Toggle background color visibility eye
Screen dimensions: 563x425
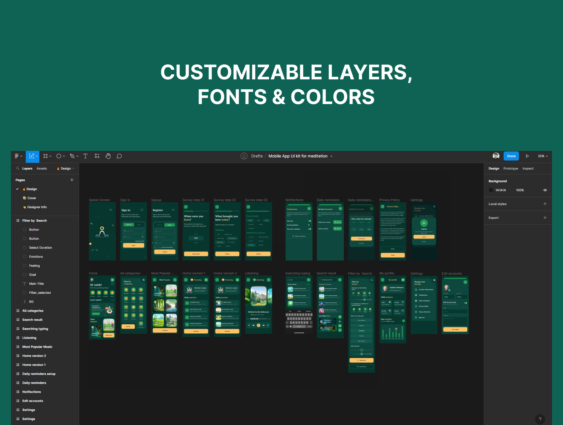[x=545, y=190]
